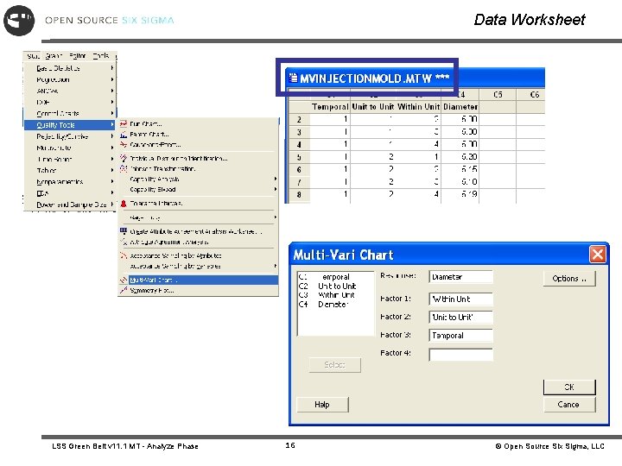Click the Johnson Transformation icon
The height and width of the screenshot is (466, 622).
[x=124, y=169]
